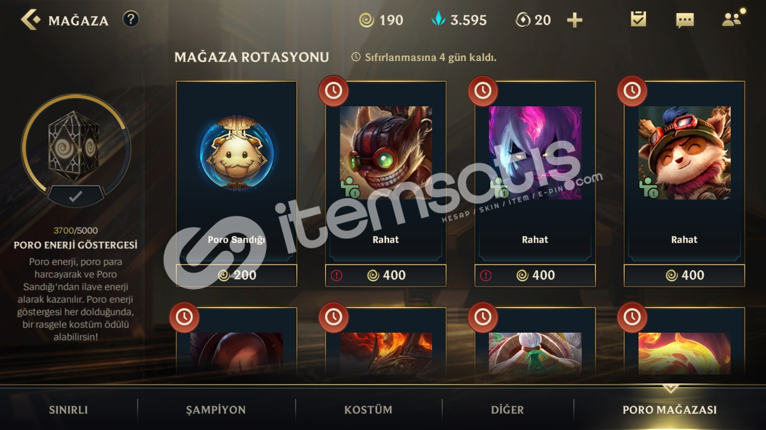Open the chat messages icon
Screen dimensions: 766x430
click(x=685, y=20)
